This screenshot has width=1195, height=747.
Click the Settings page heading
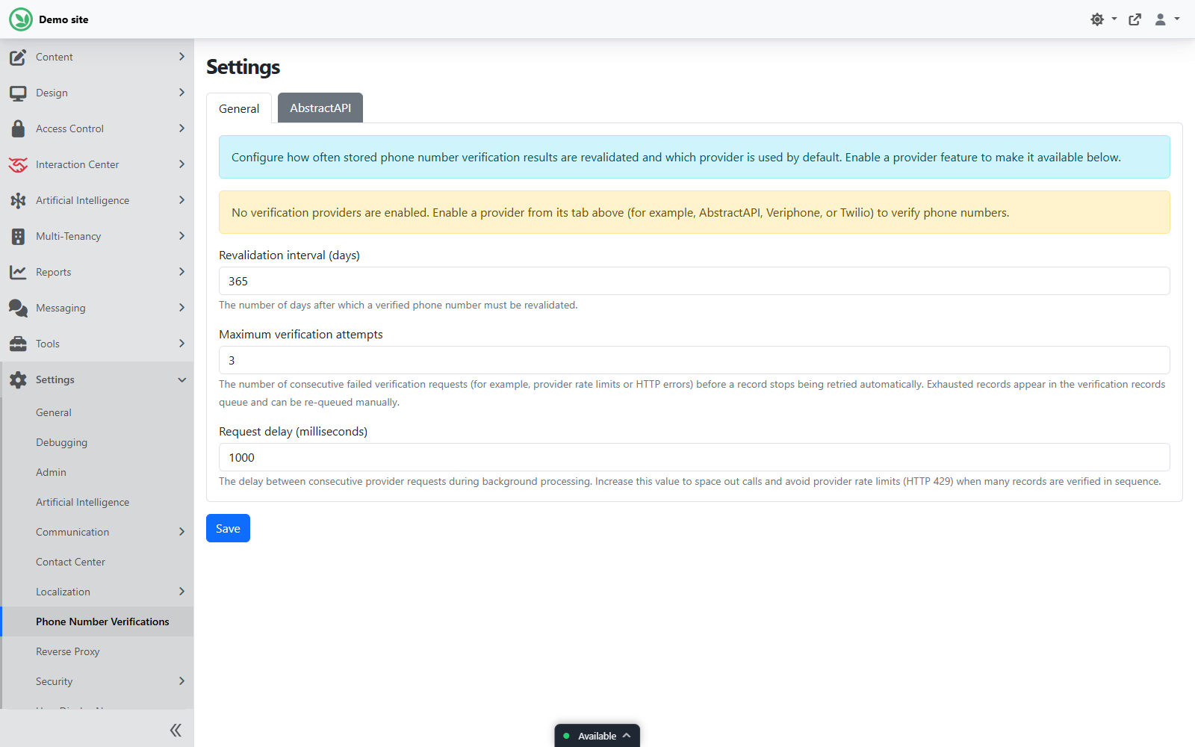[243, 67]
